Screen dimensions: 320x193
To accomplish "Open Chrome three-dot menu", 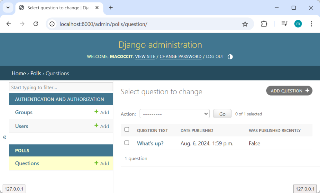I will click(x=311, y=24).
